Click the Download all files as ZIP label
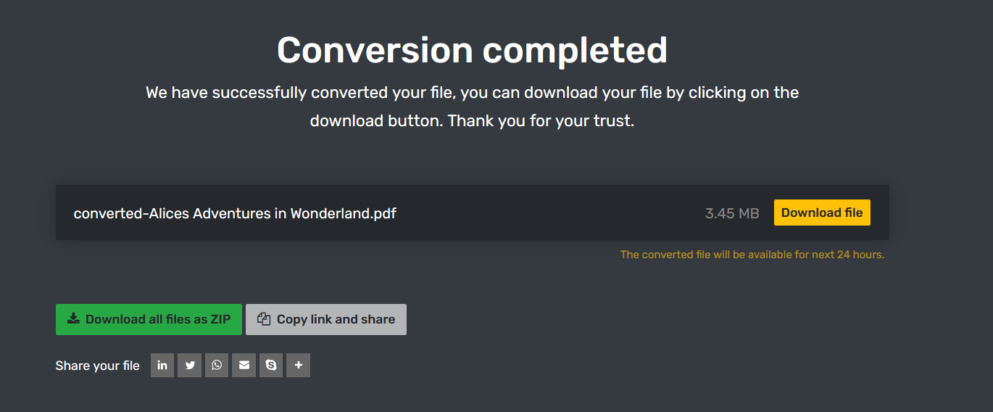The height and width of the screenshot is (412, 993). pos(158,319)
